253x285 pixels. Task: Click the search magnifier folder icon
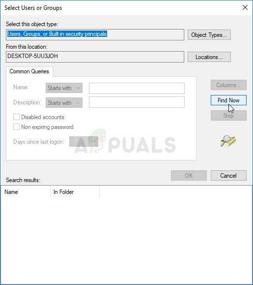pyautogui.click(x=228, y=141)
